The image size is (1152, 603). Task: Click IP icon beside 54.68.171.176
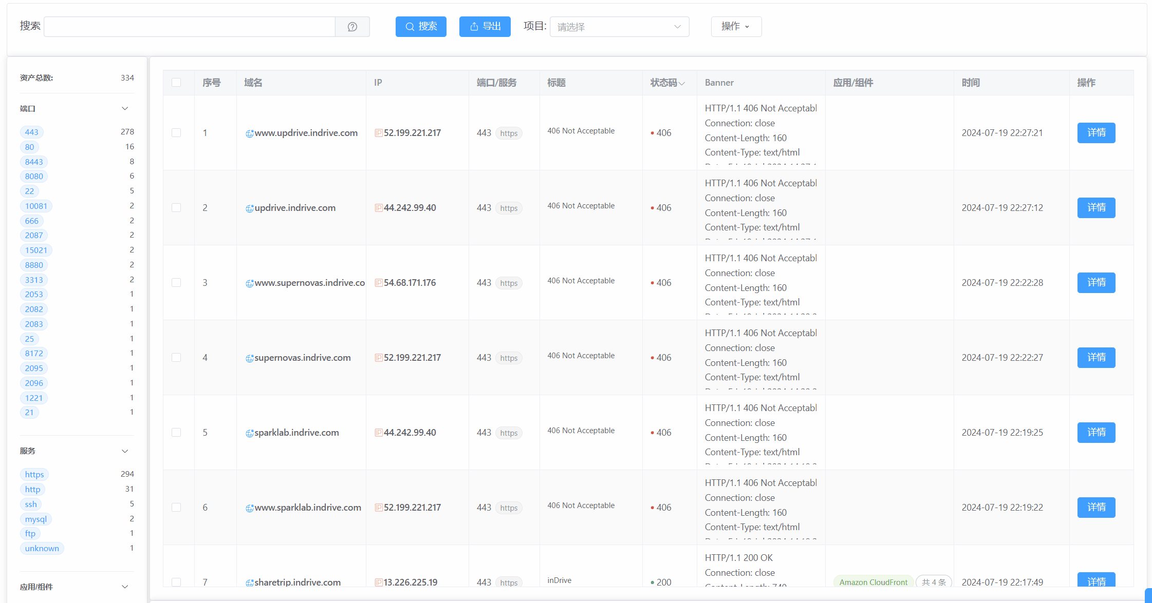click(379, 283)
